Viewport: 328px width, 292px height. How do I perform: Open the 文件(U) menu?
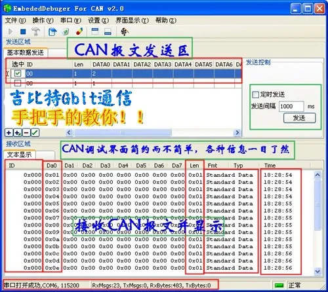point(15,20)
